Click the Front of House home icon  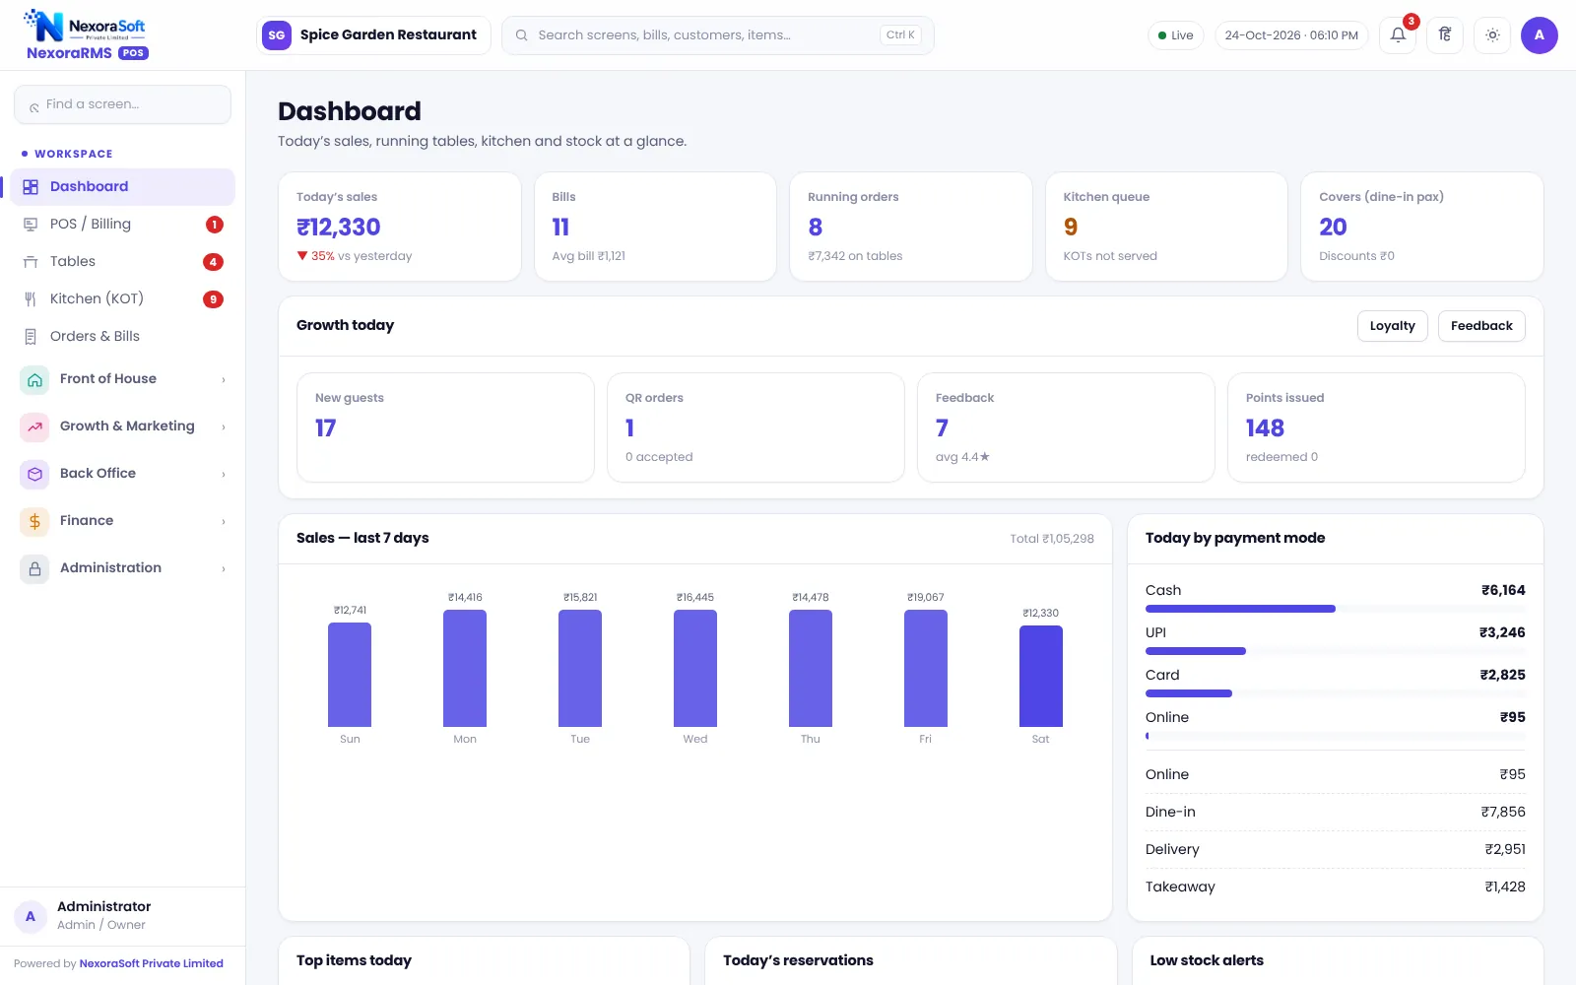tap(34, 379)
